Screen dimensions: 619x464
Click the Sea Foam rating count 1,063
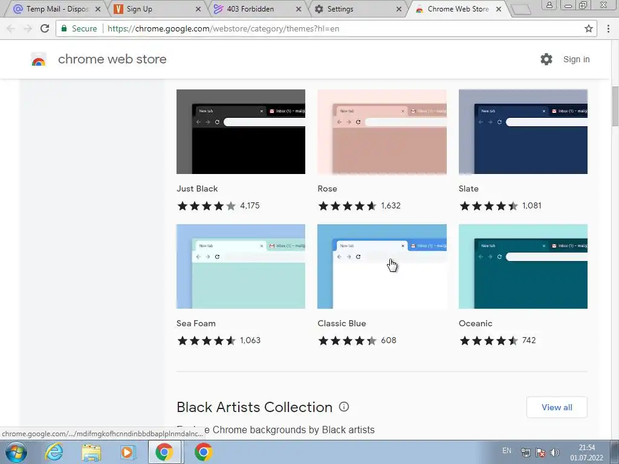[x=250, y=340]
